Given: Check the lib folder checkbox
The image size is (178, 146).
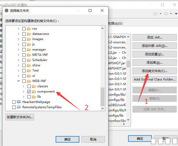Looking at the screenshot, I should point(29,97).
